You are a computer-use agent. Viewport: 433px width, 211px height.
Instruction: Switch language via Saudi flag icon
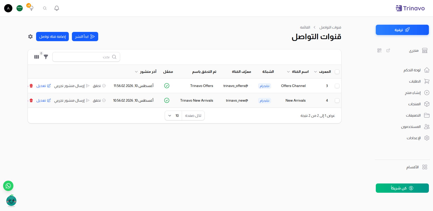(20, 8)
